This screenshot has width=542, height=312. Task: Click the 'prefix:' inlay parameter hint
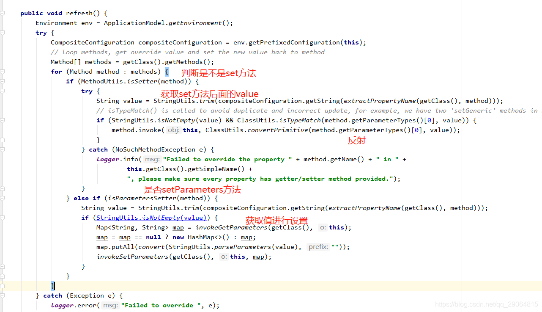(x=318, y=247)
